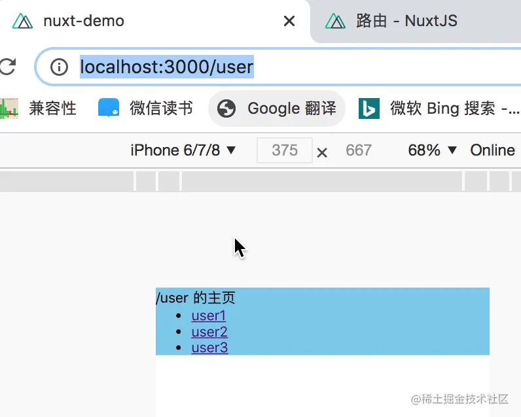The height and width of the screenshot is (417, 521).
Task: Open the user2 link
Action: click(209, 332)
